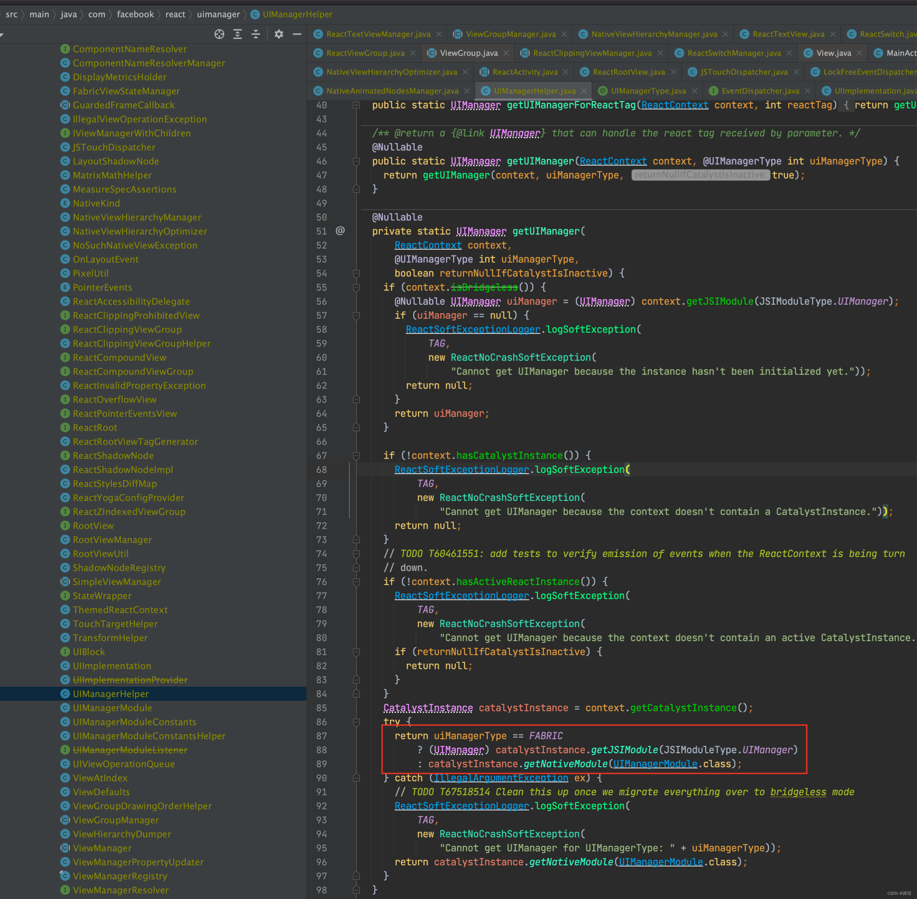
Task: Select ReactRoot interface in tree
Action: tap(95, 428)
